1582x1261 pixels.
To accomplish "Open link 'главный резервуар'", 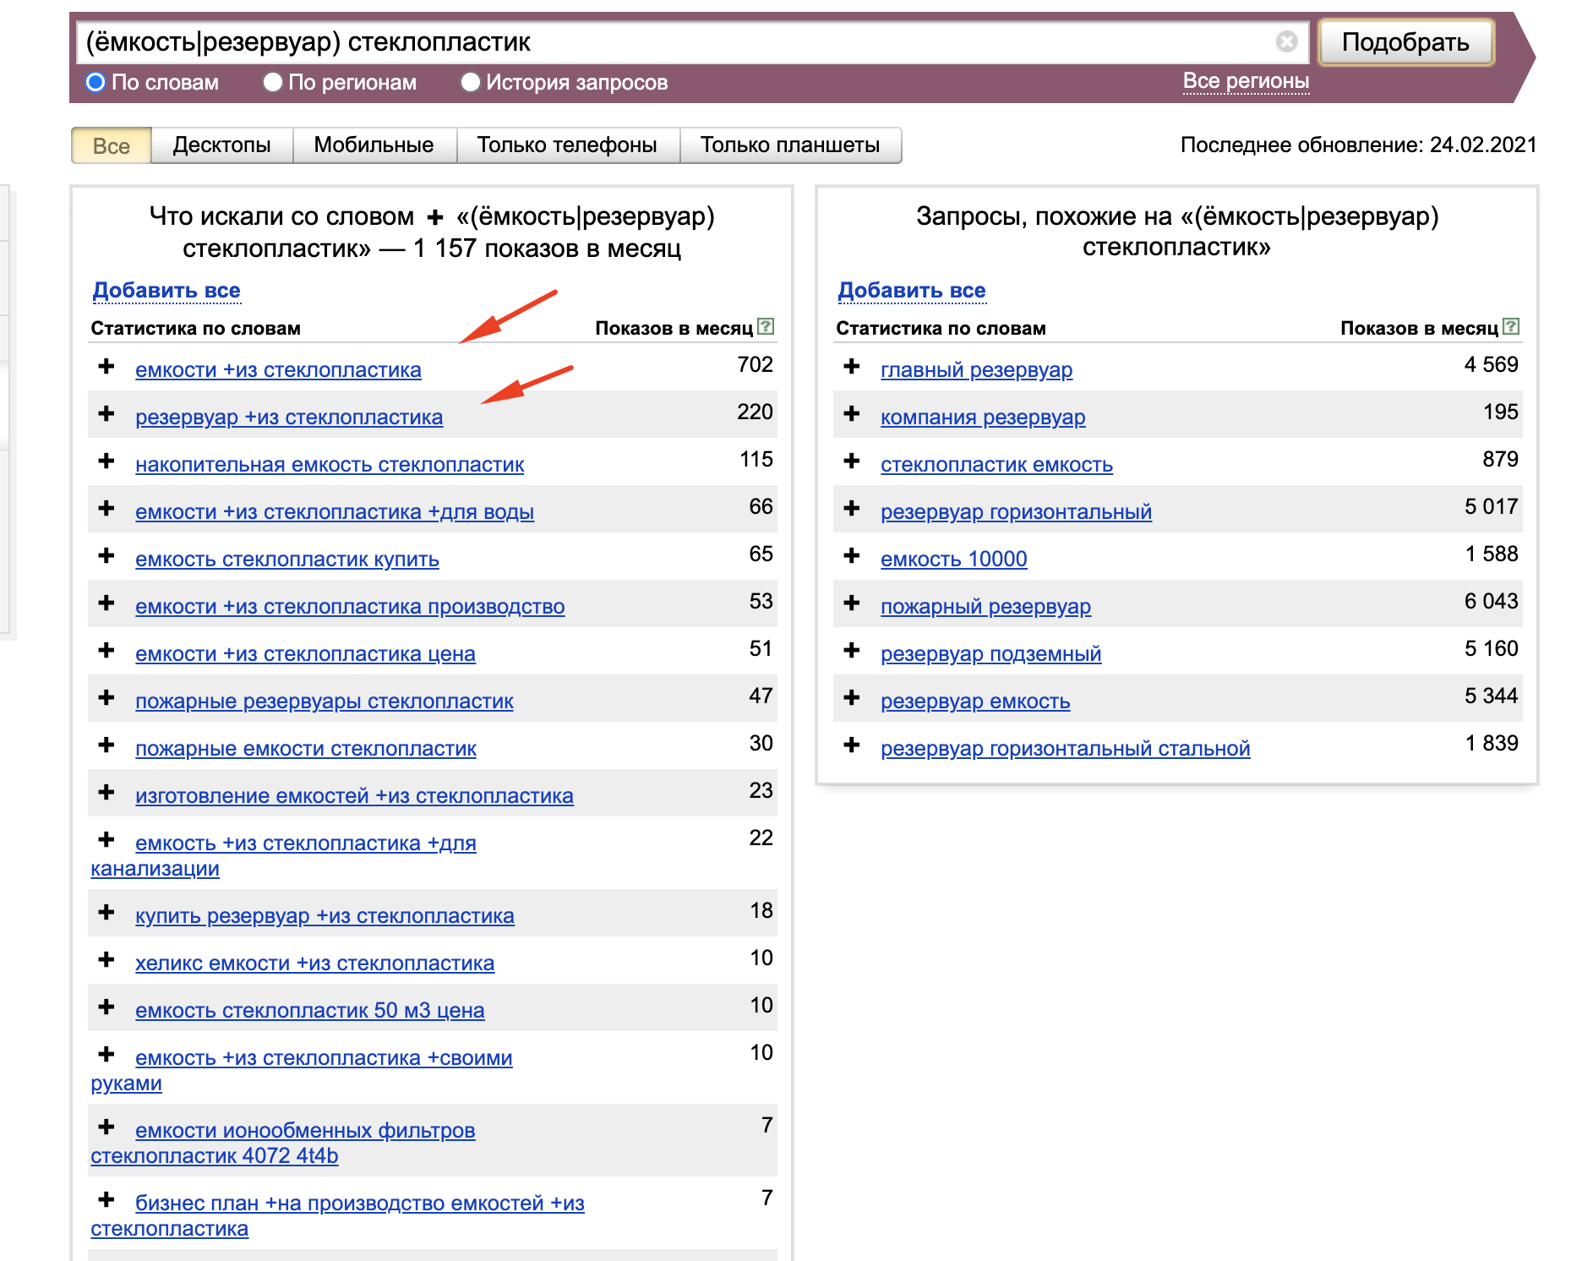I will (x=976, y=370).
